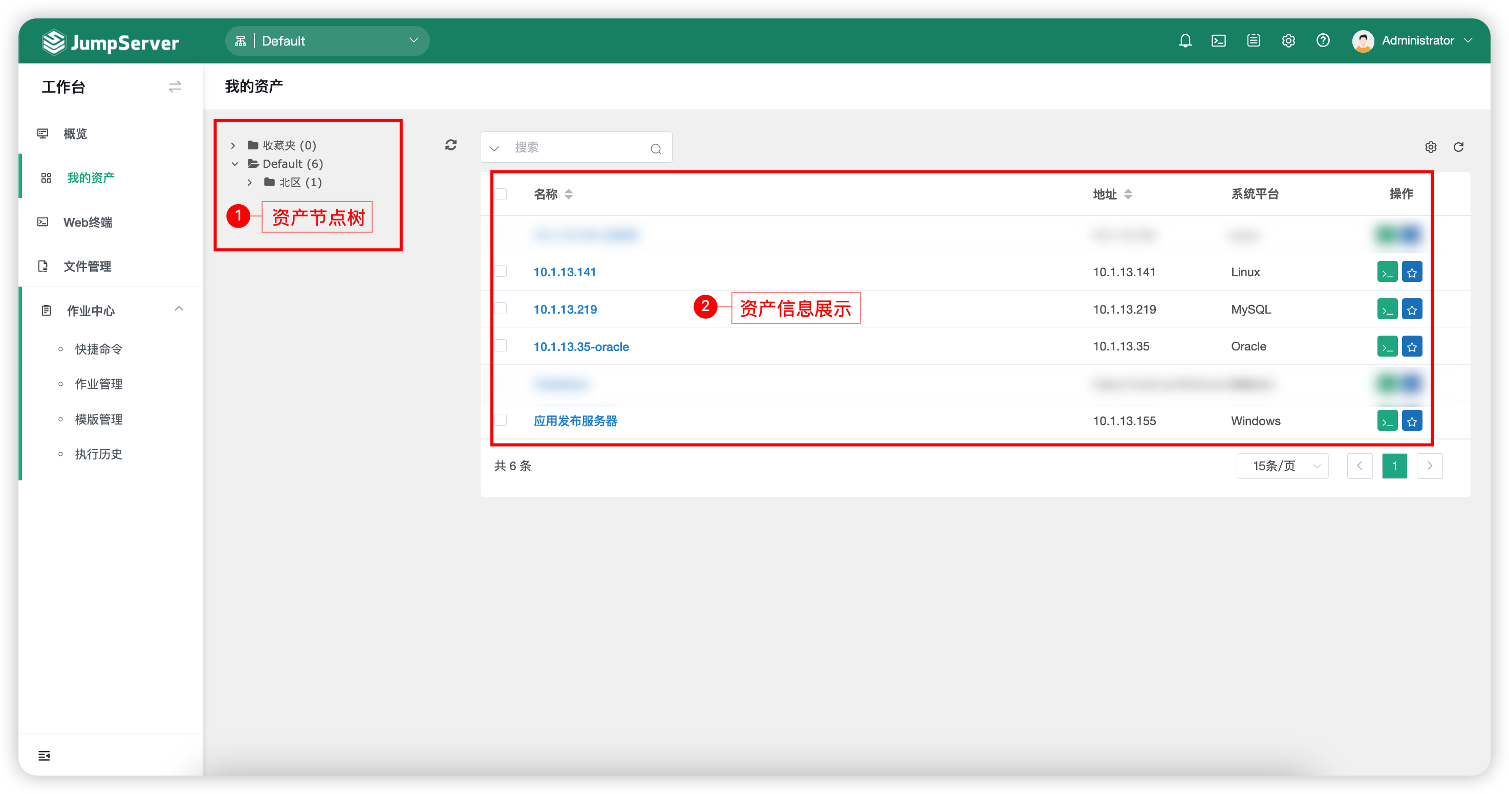The width and height of the screenshot is (1509, 794).
Task: Open the 应用发布服务器 asset link
Action: tap(575, 421)
